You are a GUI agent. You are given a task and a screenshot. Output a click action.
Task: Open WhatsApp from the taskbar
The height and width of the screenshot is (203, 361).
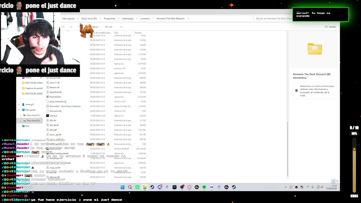click(137, 187)
